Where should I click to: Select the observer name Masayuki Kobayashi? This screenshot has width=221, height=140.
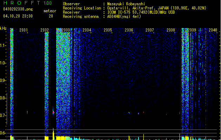[126, 4]
